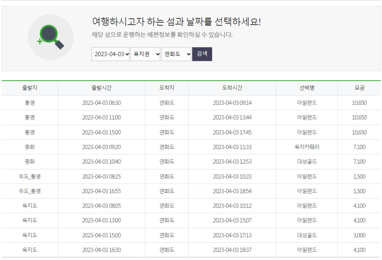The width and height of the screenshot is (382, 260).
Task: Click arrival time 2023-04-03 17:13
Action: (232, 235)
